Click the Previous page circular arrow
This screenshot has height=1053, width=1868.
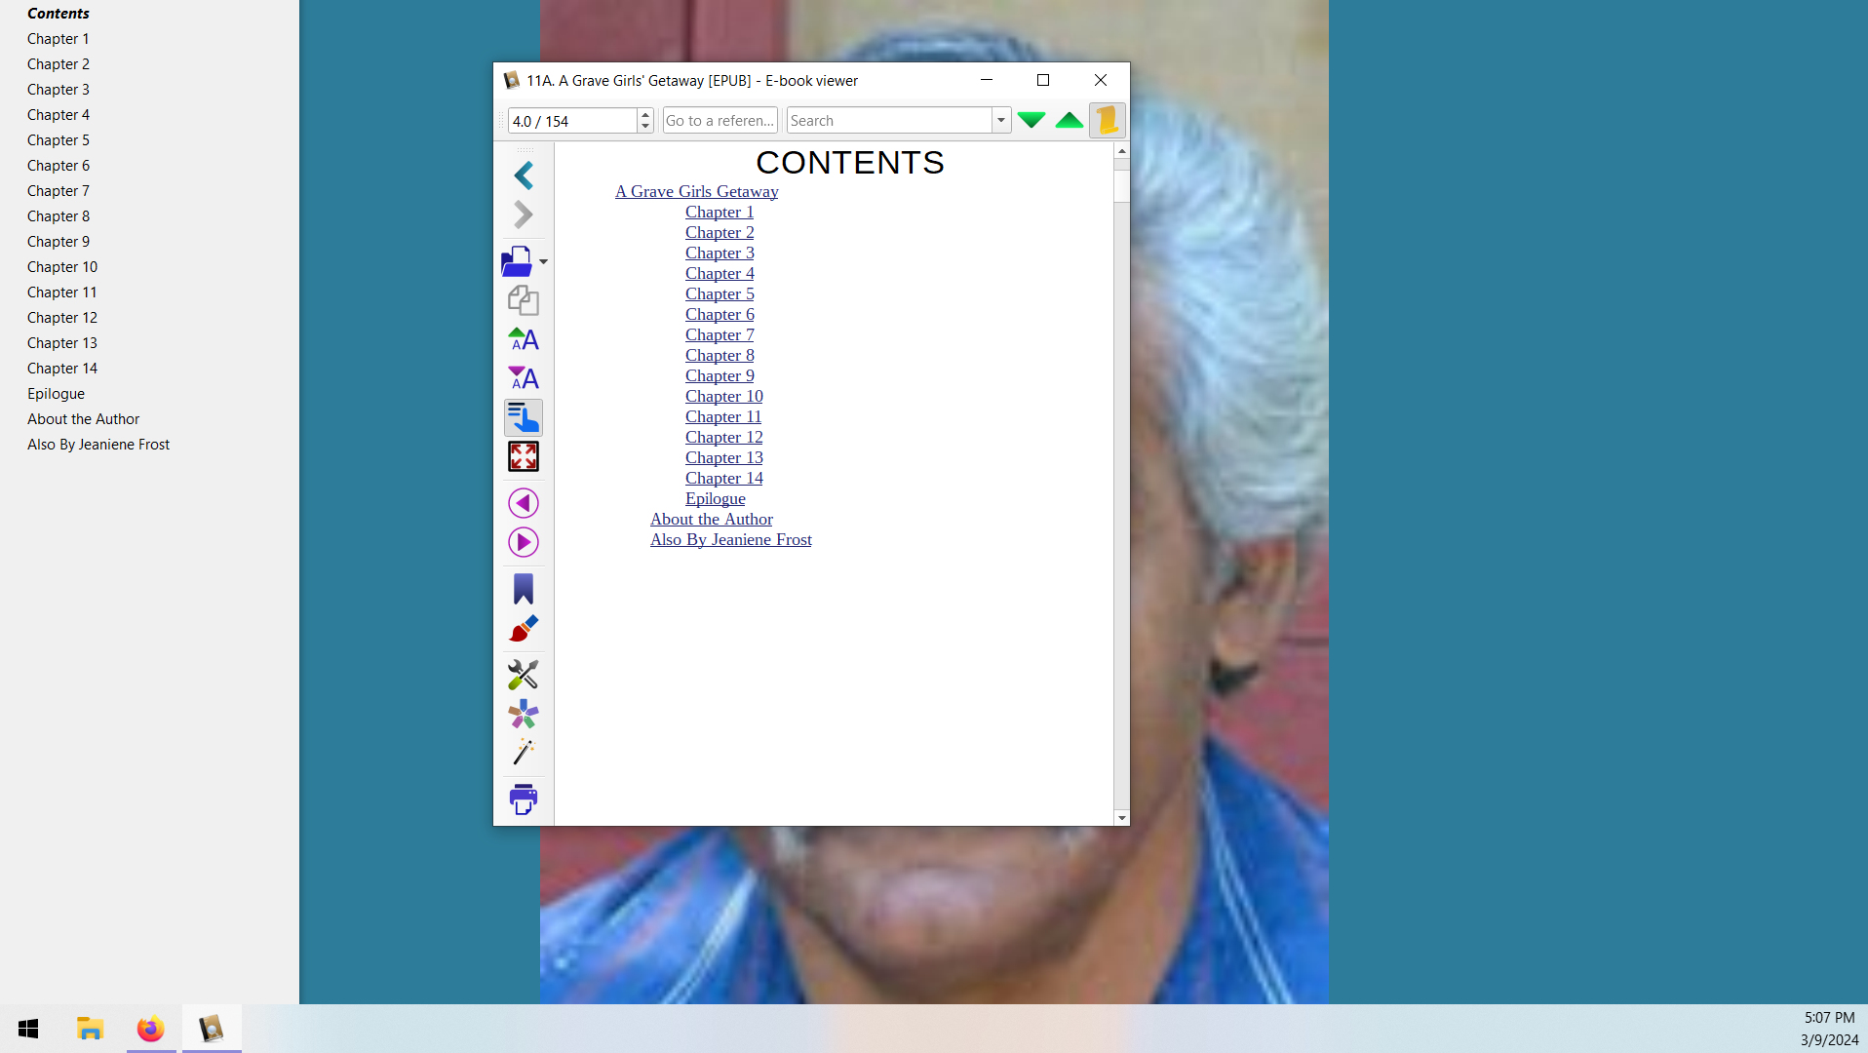tap(524, 503)
